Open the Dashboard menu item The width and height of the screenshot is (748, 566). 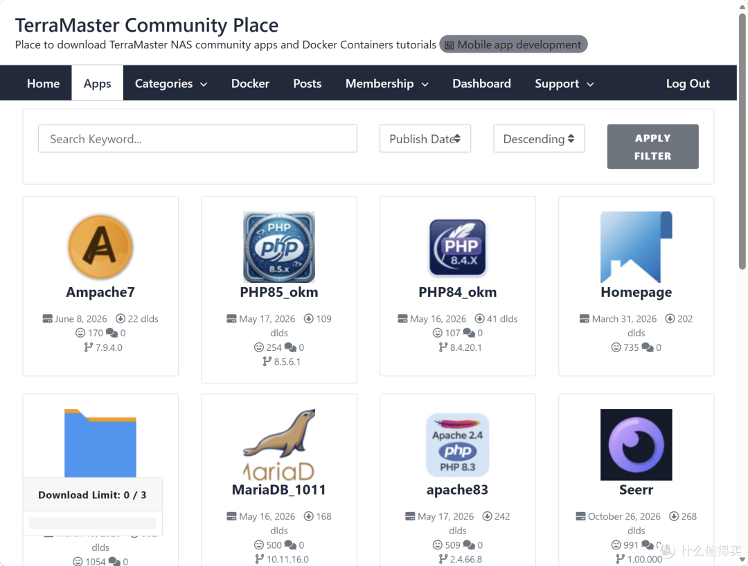(481, 83)
